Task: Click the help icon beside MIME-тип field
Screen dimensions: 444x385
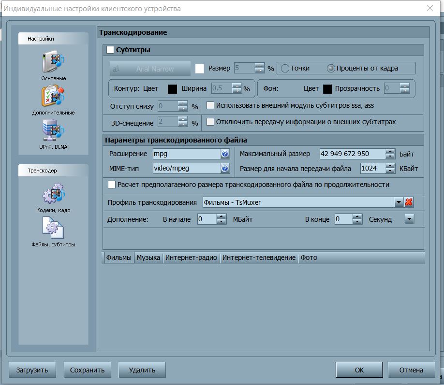Action: 225,169
